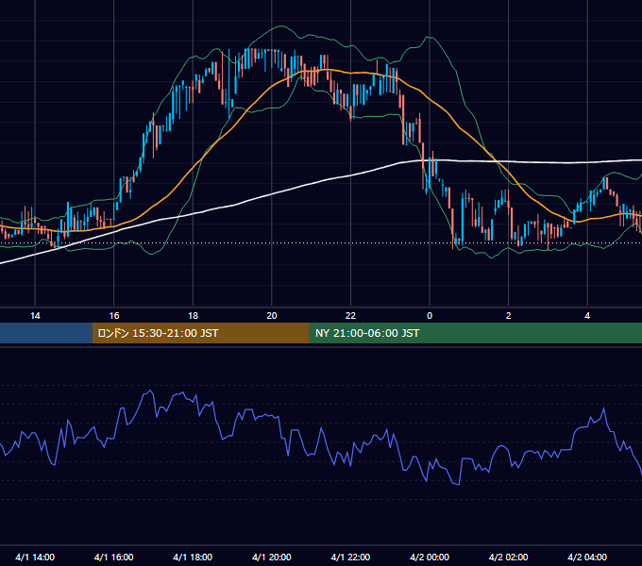Click the 16 hour label on the price chart axis
Image resolution: width=642 pixels, height=566 pixels.
point(114,316)
